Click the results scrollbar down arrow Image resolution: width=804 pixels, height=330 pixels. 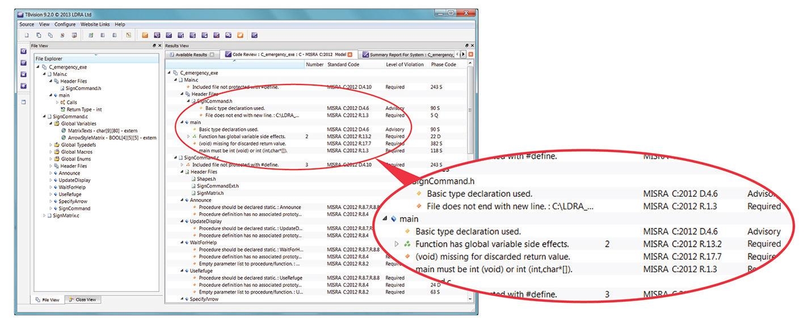pyautogui.click(x=469, y=299)
